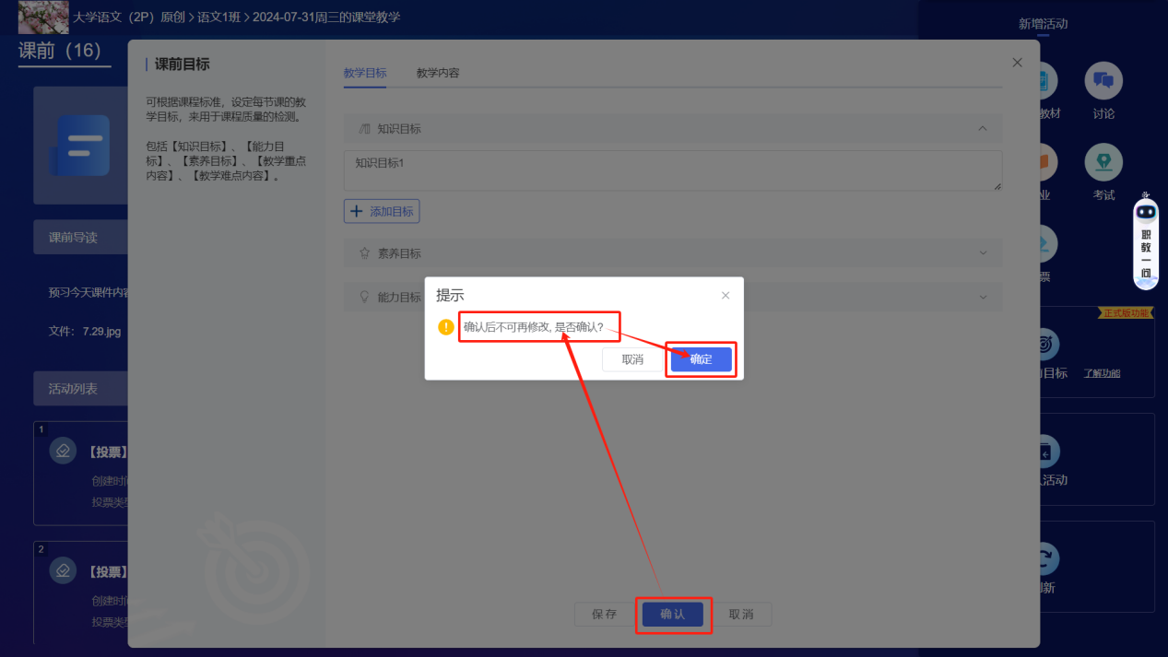Click the yellow warning icon in 提示 dialog
The height and width of the screenshot is (657, 1168).
click(x=446, y=327)
